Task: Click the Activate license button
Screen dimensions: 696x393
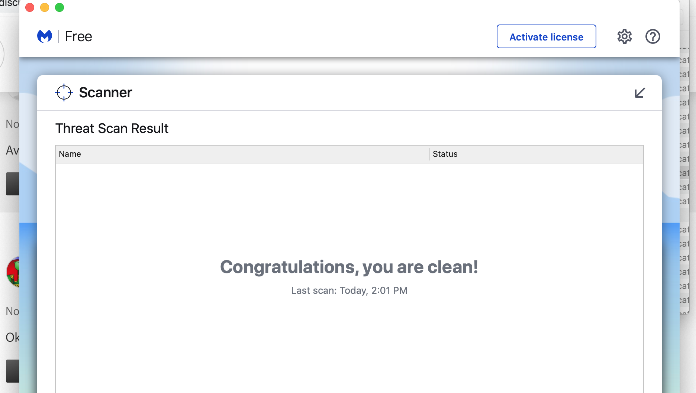Action: coord(546,37)
